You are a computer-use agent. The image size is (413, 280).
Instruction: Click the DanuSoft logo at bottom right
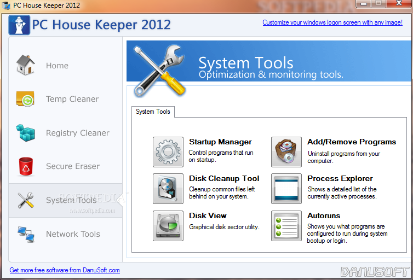coord(374,272)
